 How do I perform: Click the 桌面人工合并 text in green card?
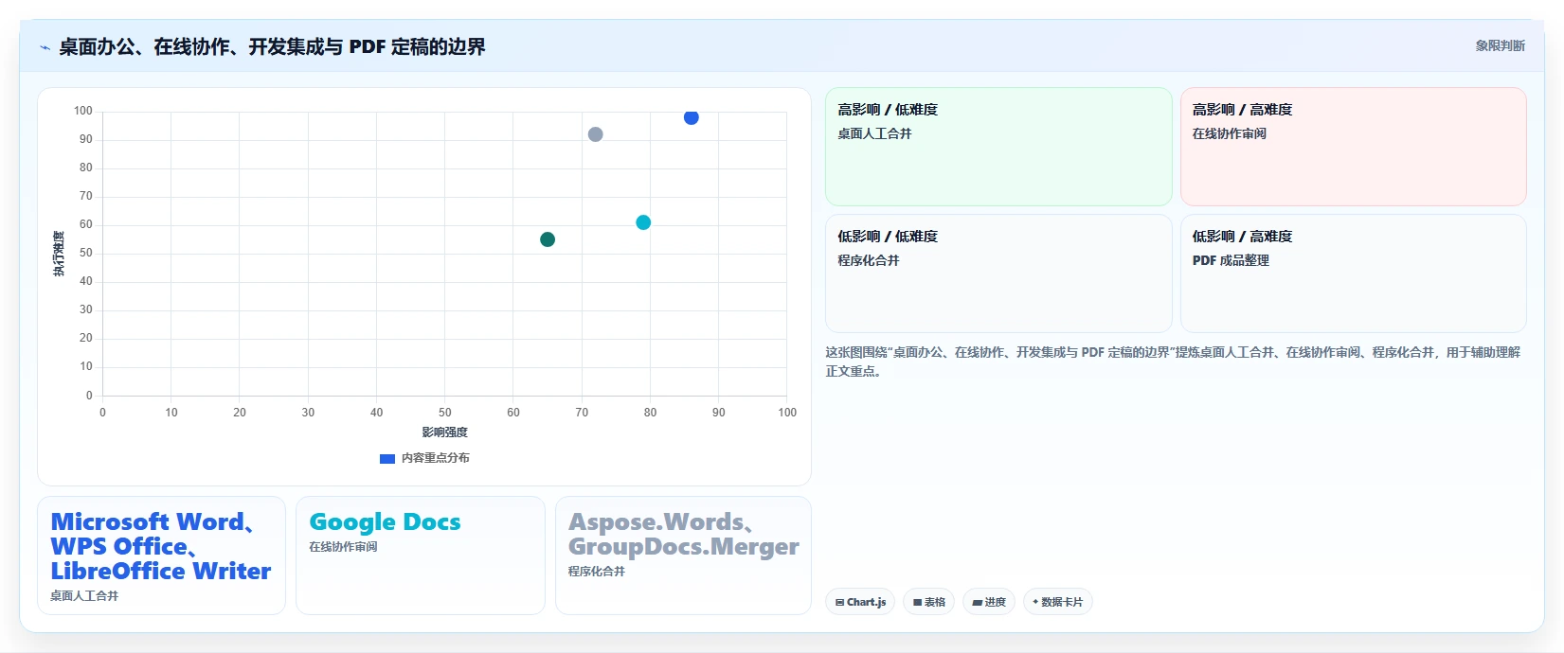(x=874, y=134)
